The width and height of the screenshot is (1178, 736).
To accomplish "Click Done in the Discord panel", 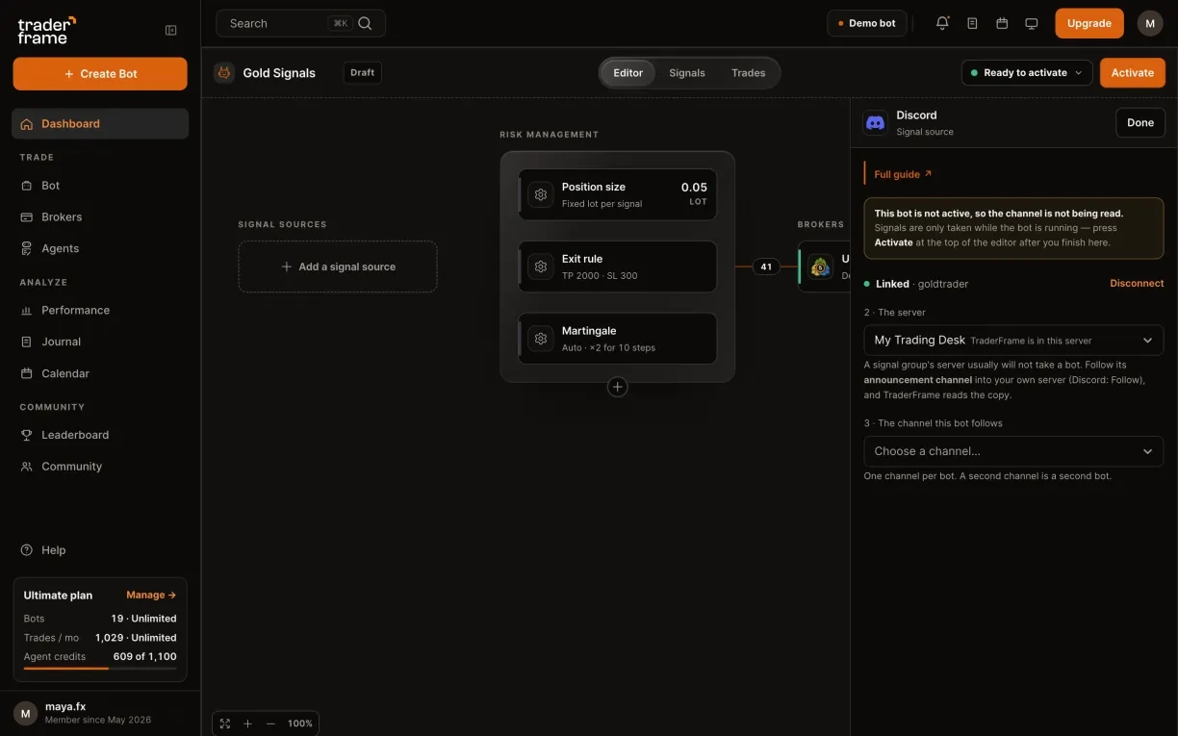I will [x=1140, y=122].
